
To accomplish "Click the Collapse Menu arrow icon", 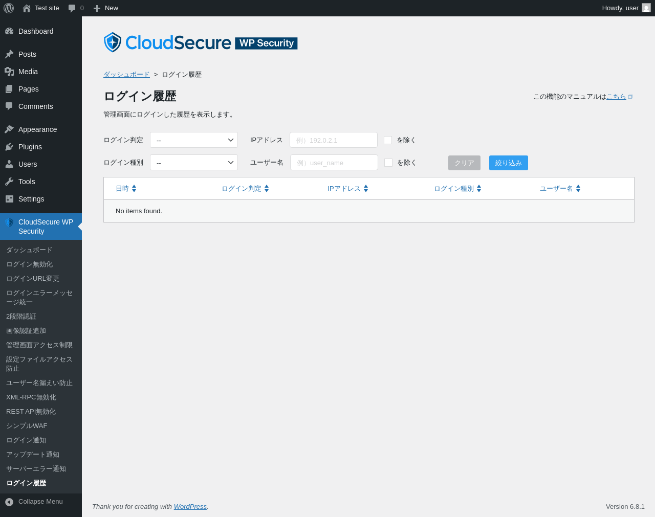I will [x=9, y=502].
